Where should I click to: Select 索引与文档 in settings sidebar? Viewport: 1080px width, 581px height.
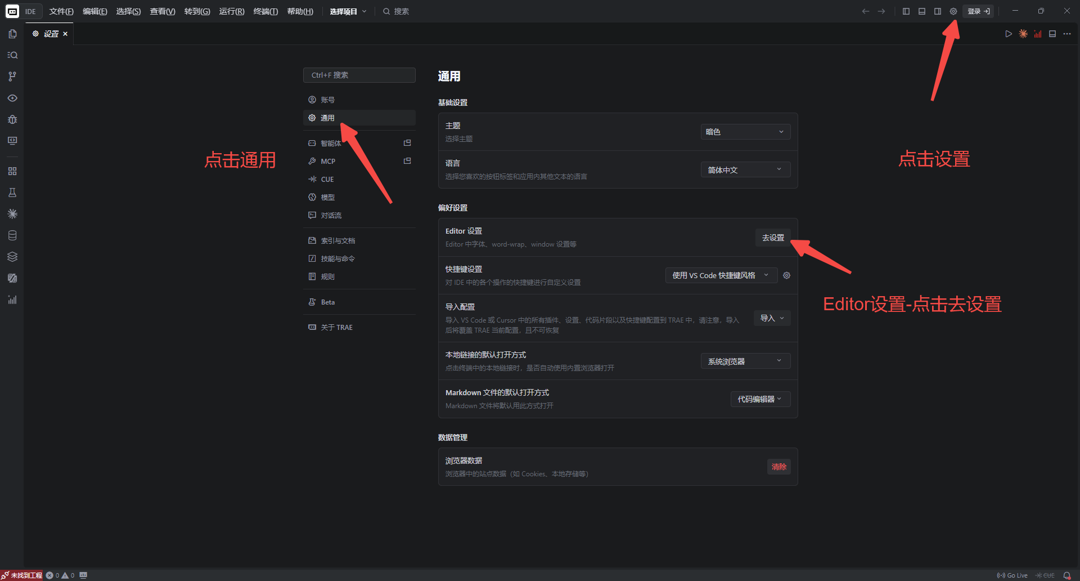click(x=359, y=240)
